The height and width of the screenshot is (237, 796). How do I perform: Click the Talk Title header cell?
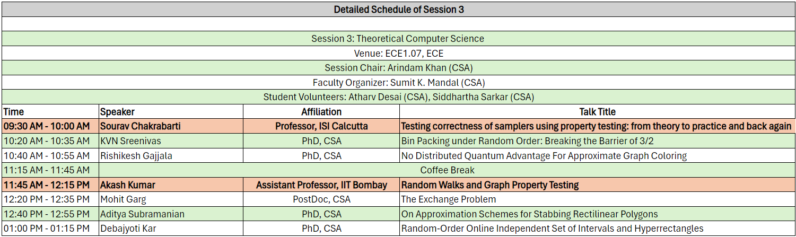(x=597, y=112)
